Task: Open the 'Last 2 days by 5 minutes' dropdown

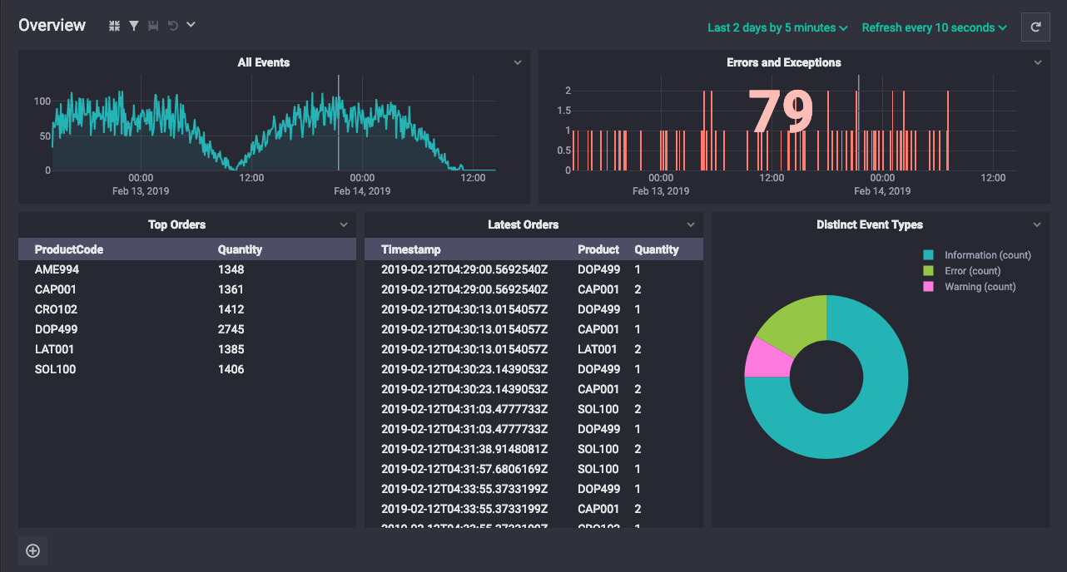Action: (777, 27)
